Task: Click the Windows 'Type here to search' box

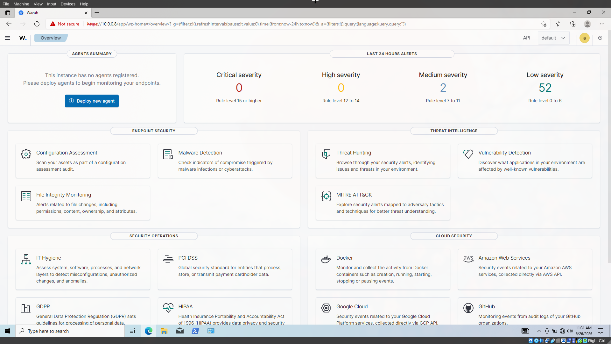Action: (x=70, y=331)
